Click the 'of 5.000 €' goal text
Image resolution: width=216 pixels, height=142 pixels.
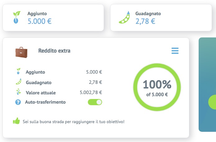157,95
